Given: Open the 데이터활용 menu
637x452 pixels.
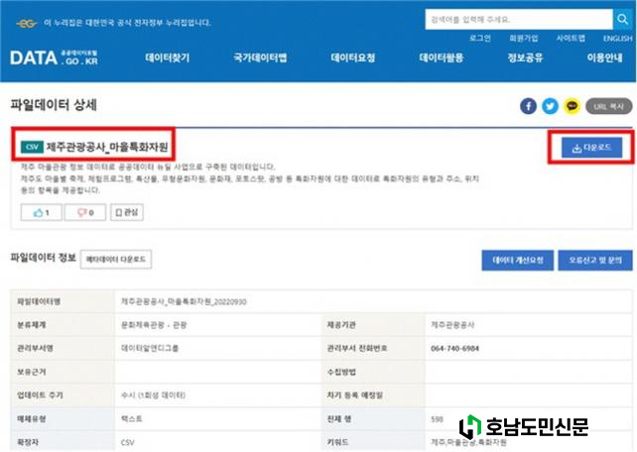Looking at the screenshot, I should pyautogui.click(x=442, y=57).
